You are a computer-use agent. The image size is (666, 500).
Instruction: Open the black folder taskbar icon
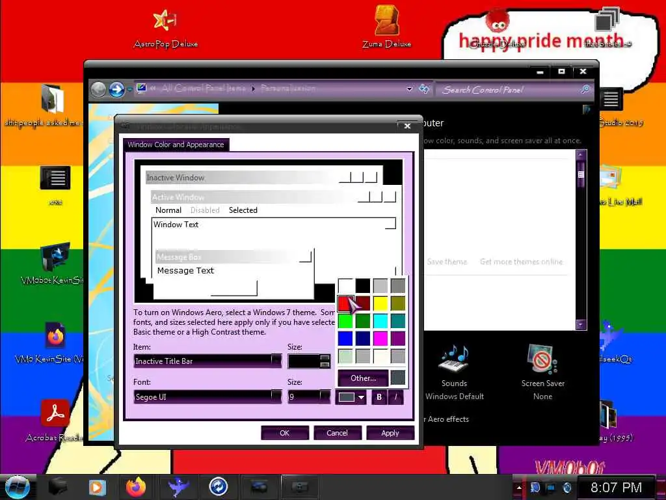click(57, 487)
